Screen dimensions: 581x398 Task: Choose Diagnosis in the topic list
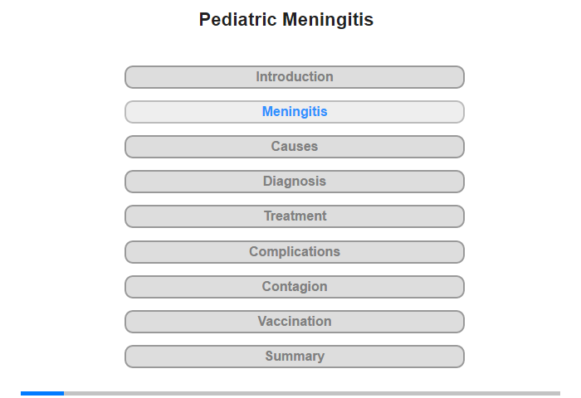295,182
